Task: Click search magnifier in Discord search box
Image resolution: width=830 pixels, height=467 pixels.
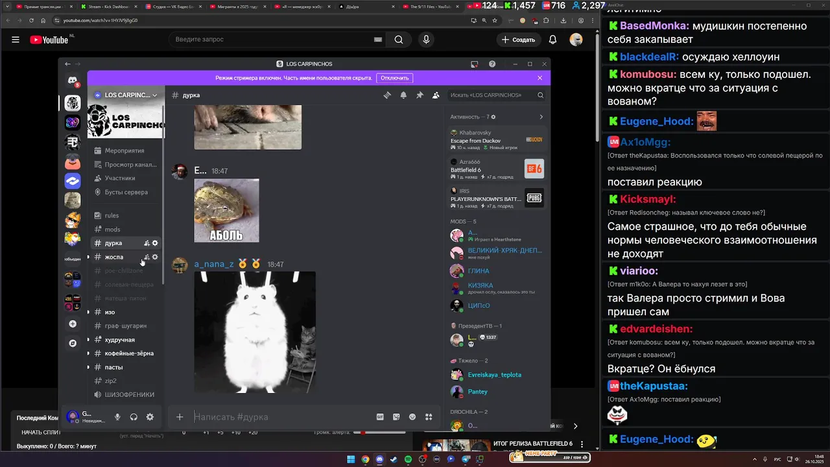Action: coord(540,95)
